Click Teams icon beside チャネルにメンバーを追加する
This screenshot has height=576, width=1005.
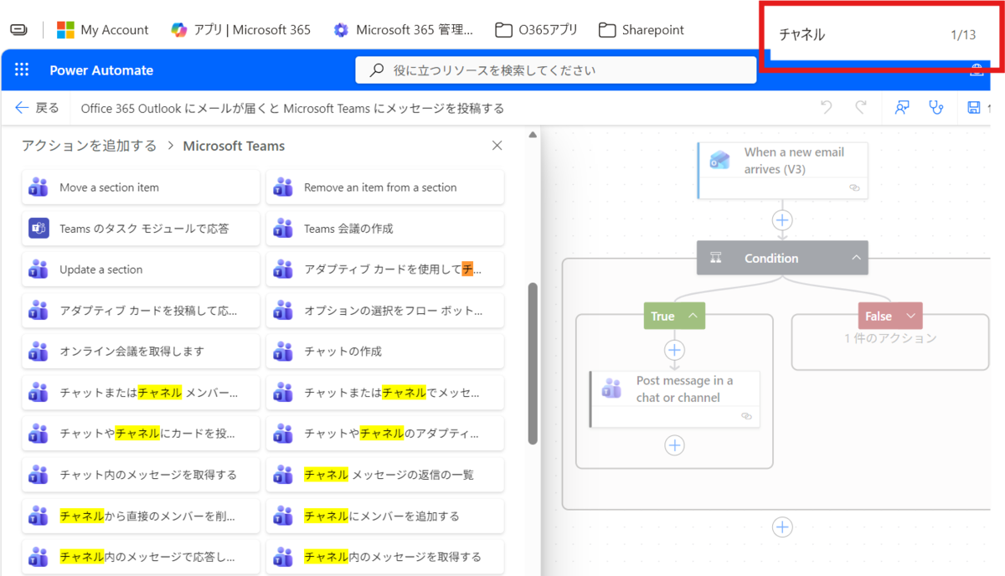(x=283, y=516)
